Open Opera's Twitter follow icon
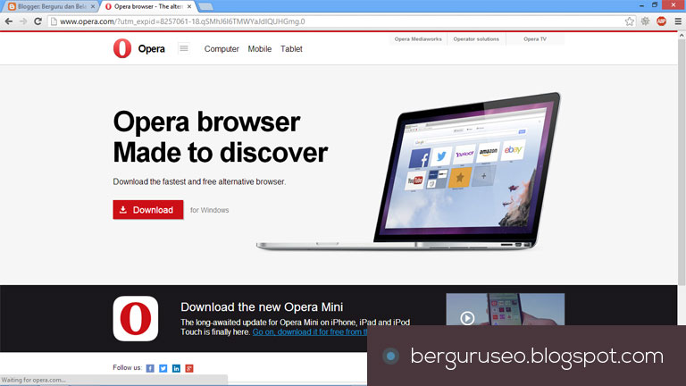The image size is (686, 386). (163, 368)
